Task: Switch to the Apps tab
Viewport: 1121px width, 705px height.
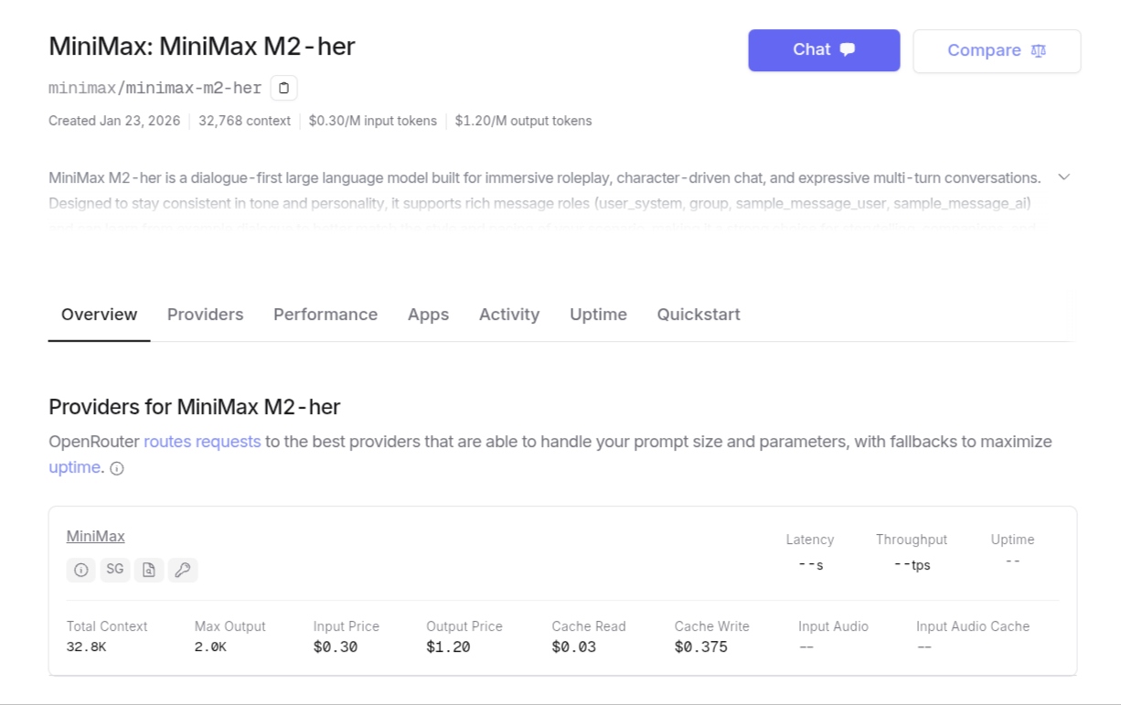Action: coord(428,315)
